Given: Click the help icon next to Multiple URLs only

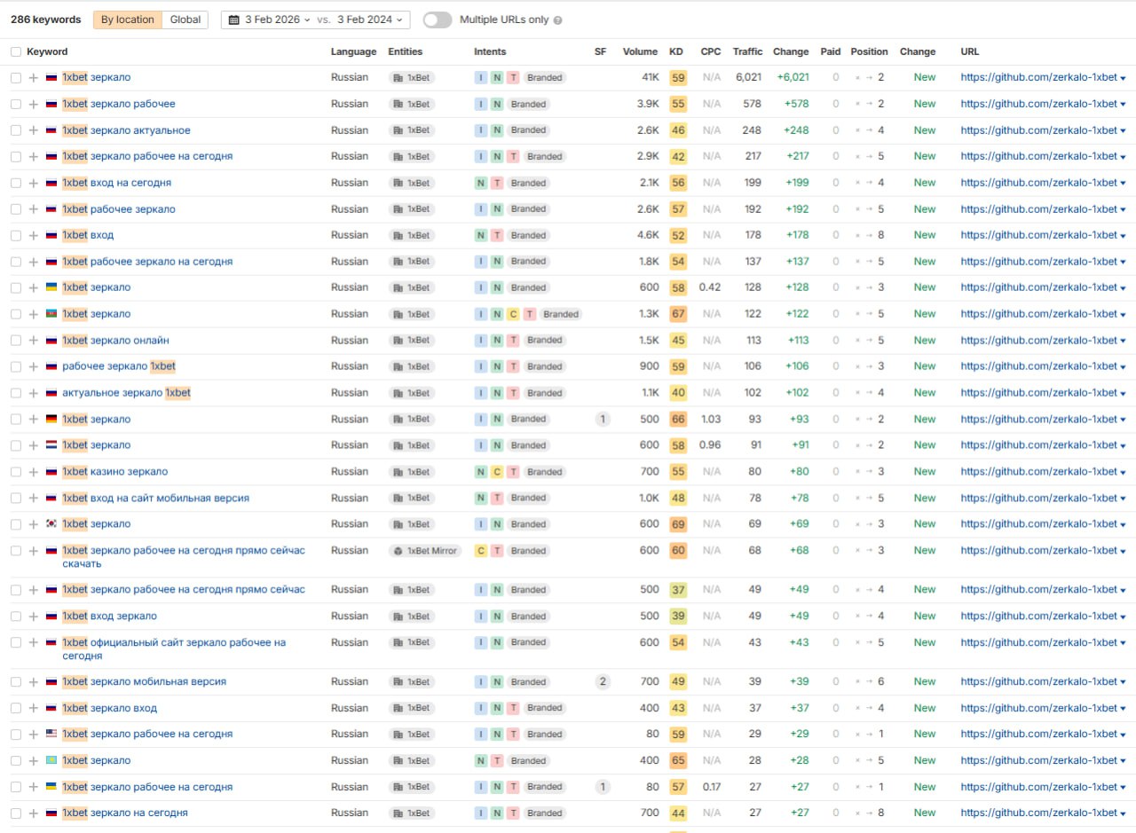Looking at the screenshot, I should coord(557,20).
